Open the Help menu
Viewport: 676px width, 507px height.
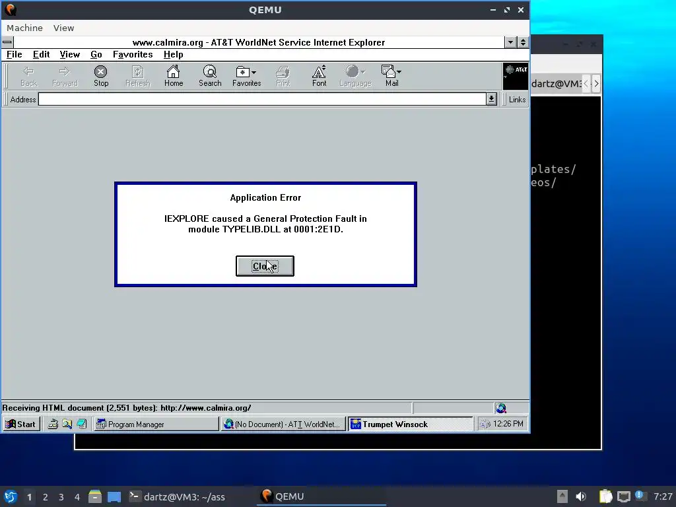click(x=174, y=55)
